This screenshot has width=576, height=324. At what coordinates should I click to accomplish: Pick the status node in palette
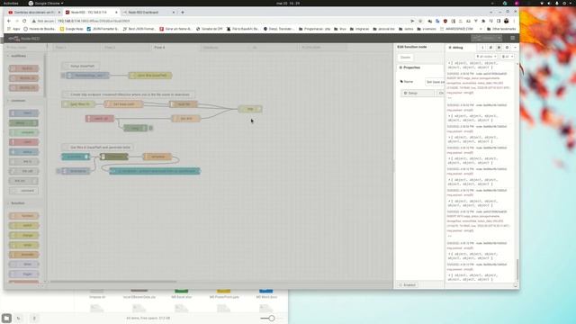(x=24, y=152)
